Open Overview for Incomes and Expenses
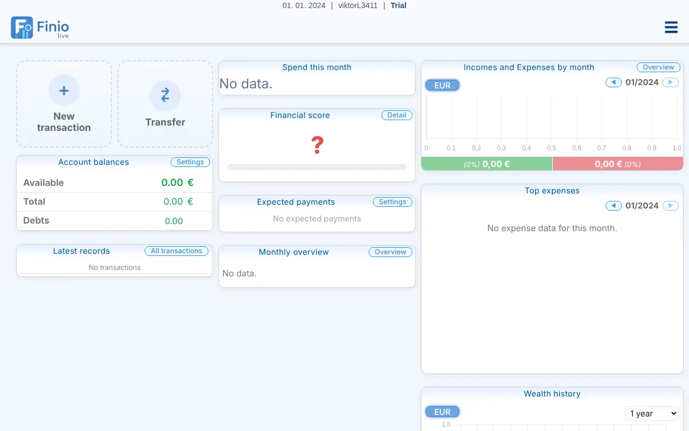 [658, 67]
